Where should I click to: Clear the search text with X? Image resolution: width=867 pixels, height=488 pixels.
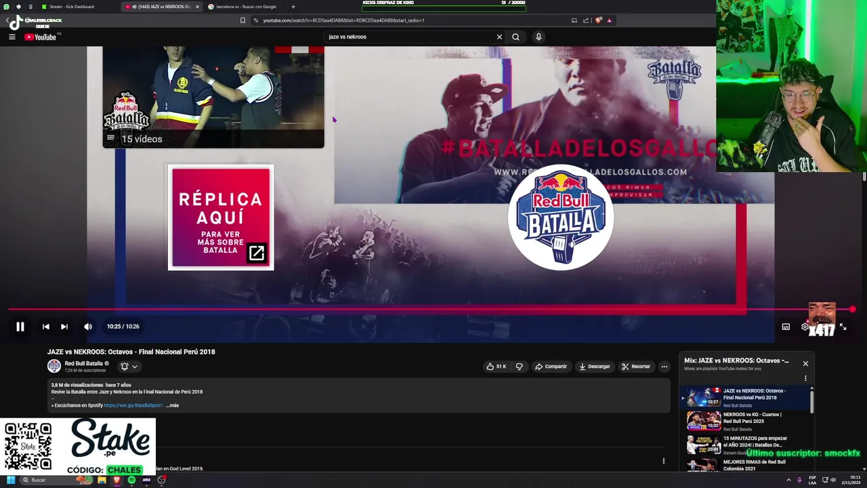pyautogui.click(x=499, y=37)
